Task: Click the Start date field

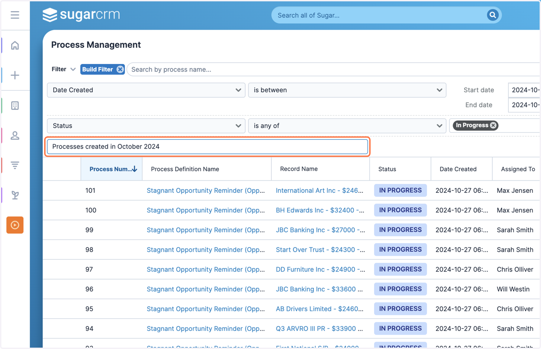Action: [x=524, y=90]
